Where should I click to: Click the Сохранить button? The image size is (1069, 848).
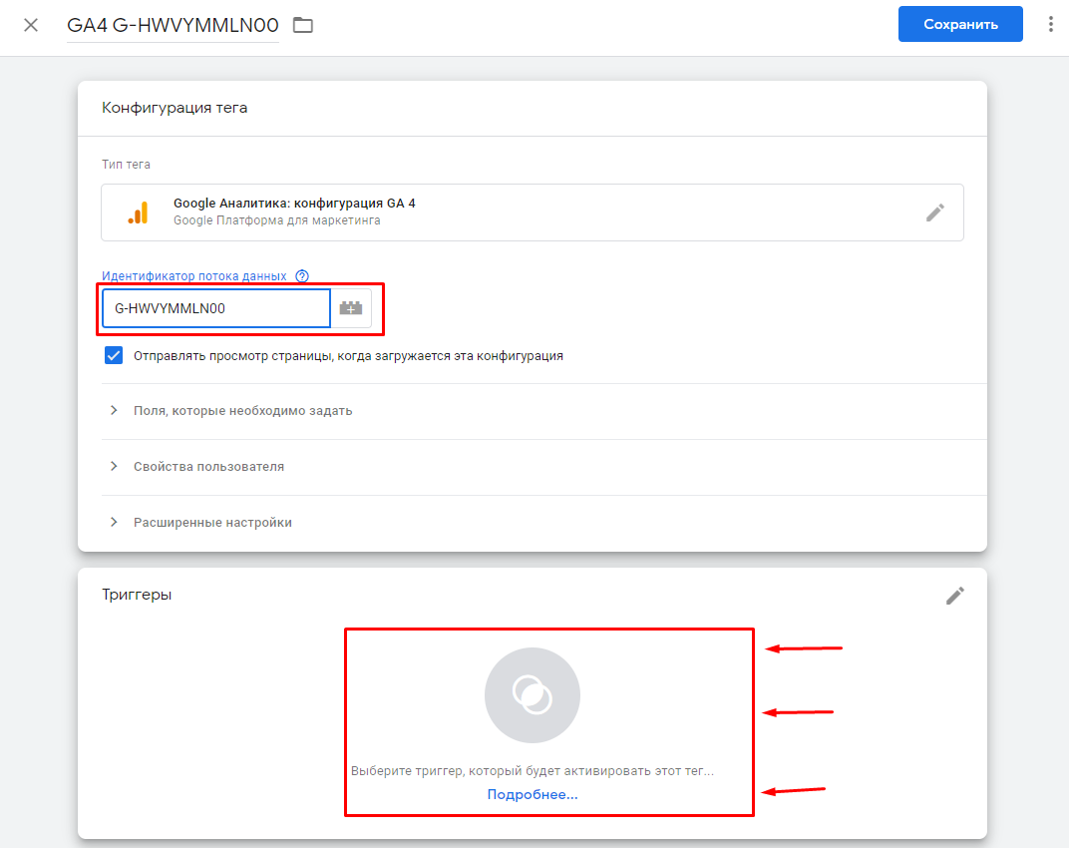960,25
